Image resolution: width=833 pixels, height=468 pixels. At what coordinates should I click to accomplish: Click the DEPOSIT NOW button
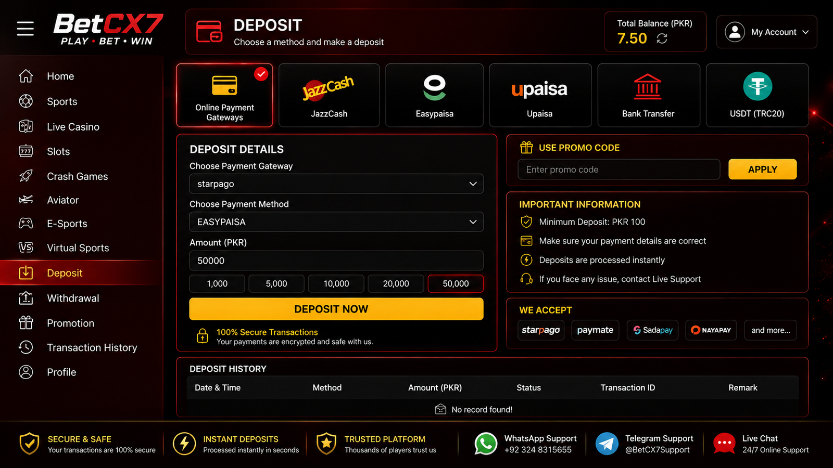point(336,309)
